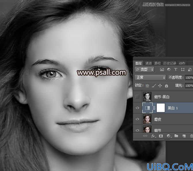Add a layer mask
This screenshot has width=193, height=171.
[x=161, y=136]
